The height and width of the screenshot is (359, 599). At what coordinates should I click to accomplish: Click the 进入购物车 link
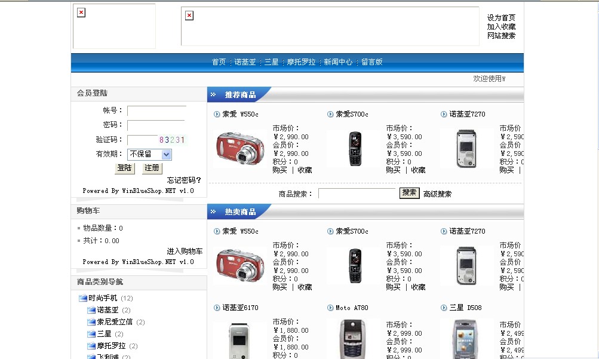point(185,251)
